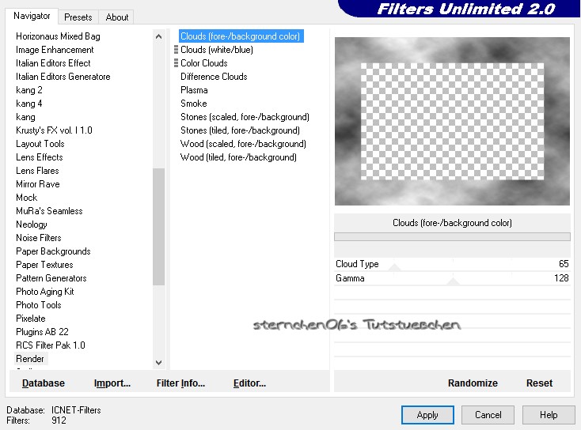The height and width of the screenshot is (430, 581).
Task: Reset filter parameters
Action: click(539, 383)
